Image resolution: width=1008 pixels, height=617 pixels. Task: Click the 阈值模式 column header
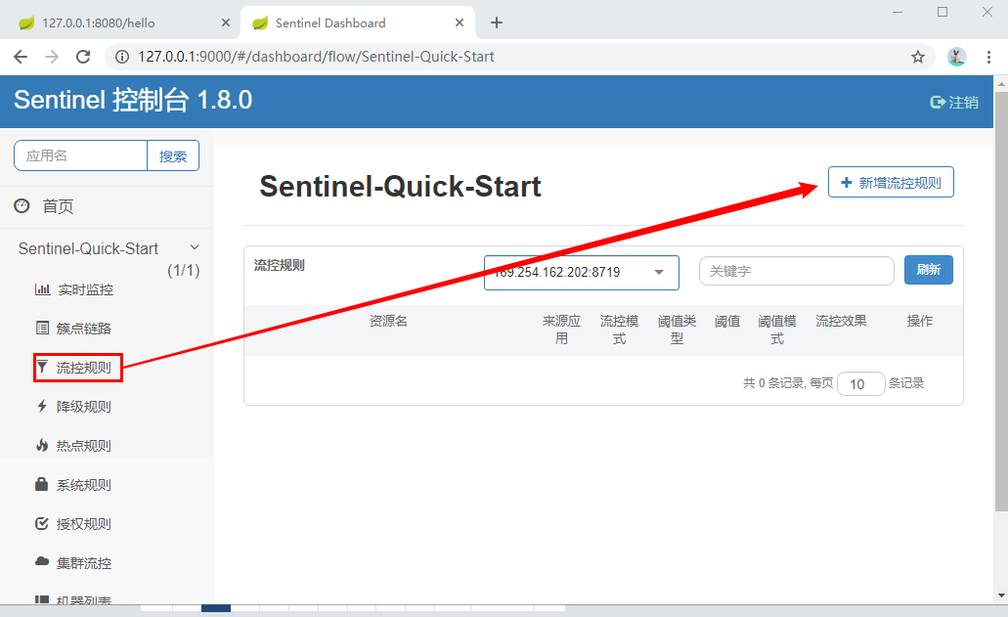[x=777, y=330]
